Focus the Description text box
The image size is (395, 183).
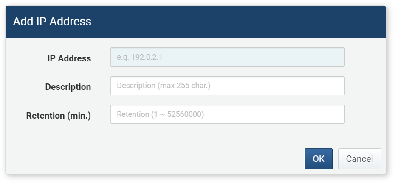pos(227,86)
